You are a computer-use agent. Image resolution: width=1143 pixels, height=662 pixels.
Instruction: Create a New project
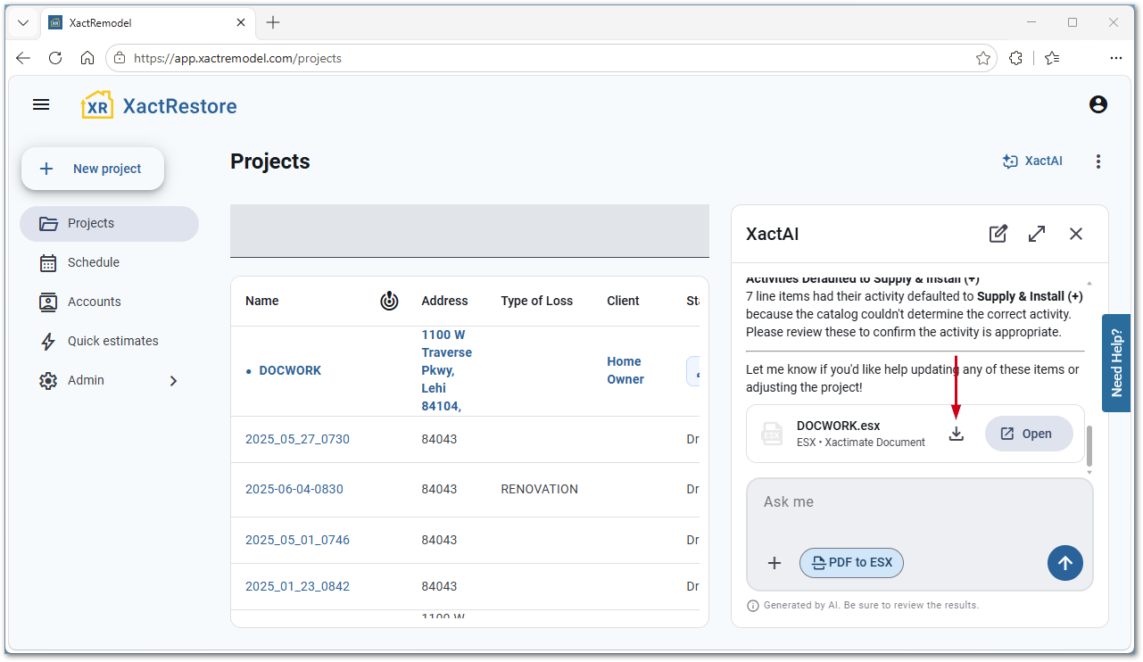click(93, 169)
